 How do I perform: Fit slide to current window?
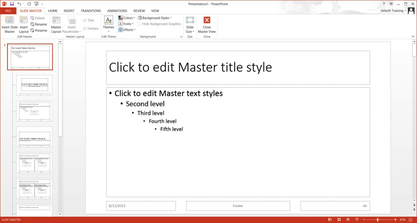[411, 220]
